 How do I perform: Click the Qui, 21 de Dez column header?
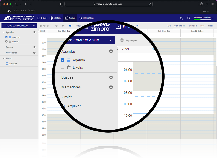(164, 31)
